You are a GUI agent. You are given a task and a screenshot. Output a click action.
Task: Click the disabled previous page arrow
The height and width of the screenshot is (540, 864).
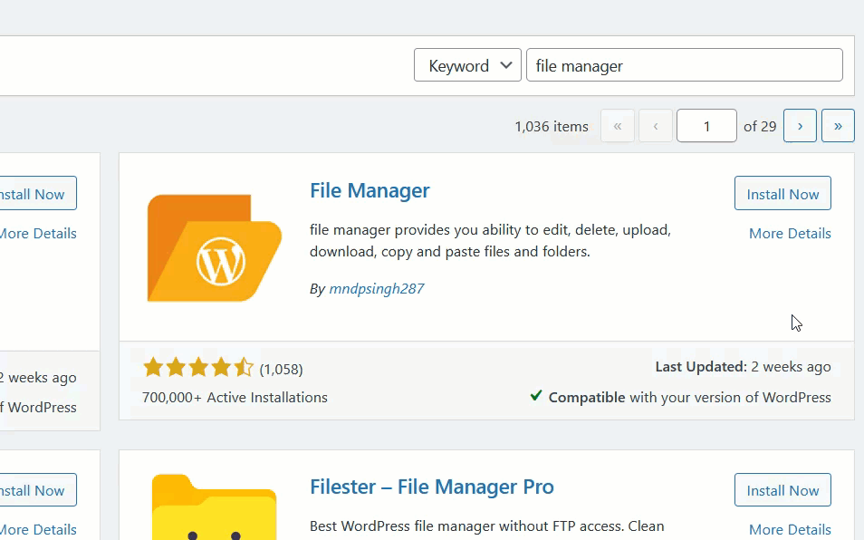656,126
